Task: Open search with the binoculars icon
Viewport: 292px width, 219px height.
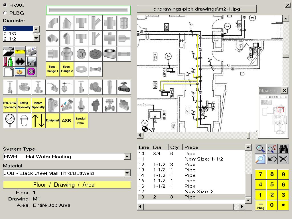Action: click(x=283, y=148)
